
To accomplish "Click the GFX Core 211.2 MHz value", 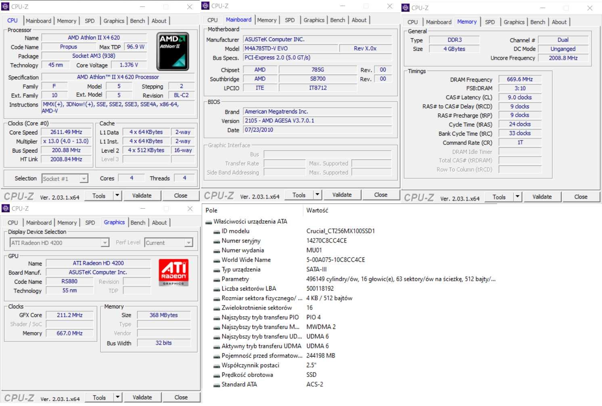I will tap(69, 315).
